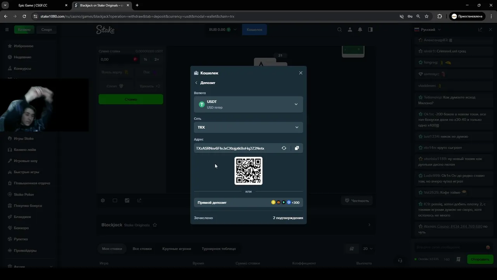Open the 20 rows-per-page dropdown
The image size is (497, 280).
tap(368, 248)
